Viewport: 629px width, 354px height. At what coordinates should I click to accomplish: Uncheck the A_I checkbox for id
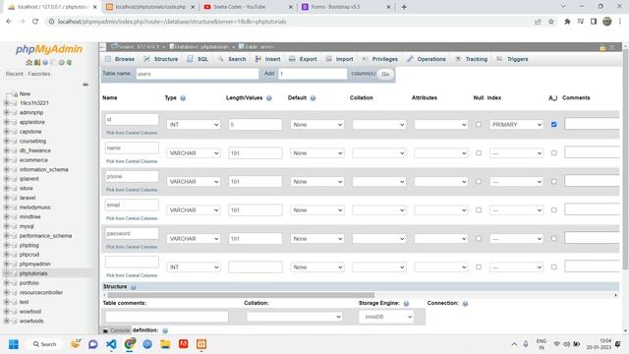[x=554, y=125]
